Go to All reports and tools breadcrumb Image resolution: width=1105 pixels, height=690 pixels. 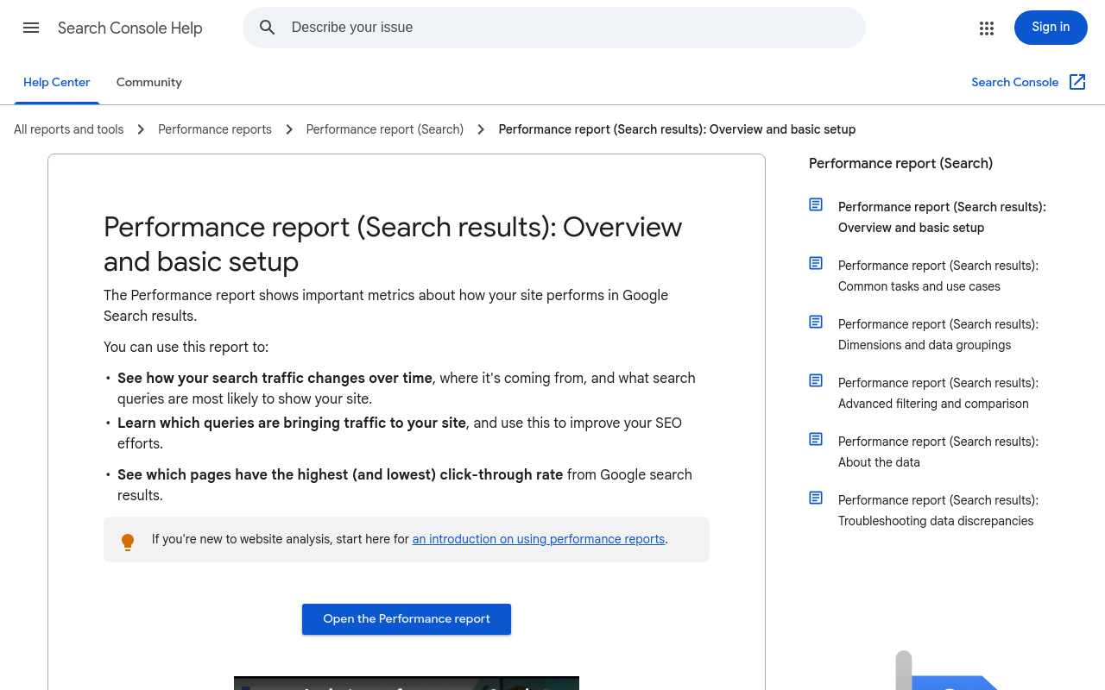pos(69,129)
